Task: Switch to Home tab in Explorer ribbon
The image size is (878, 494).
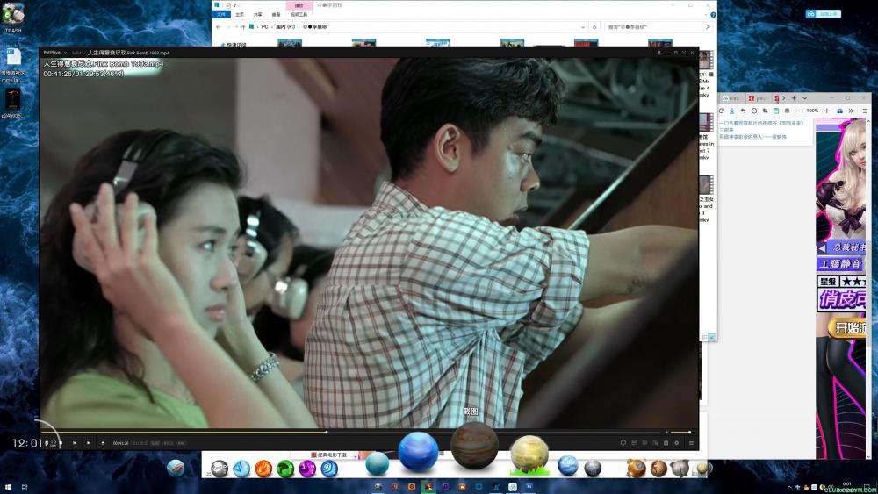Action: coord(240,14)
